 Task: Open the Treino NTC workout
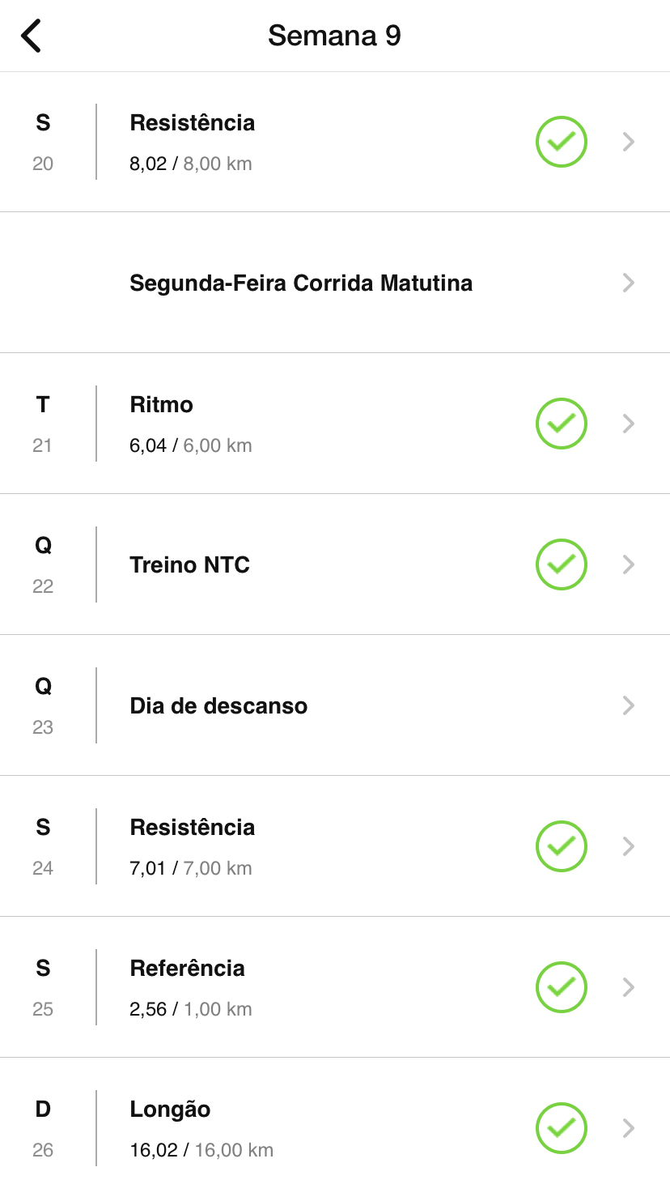click(189, 565)
